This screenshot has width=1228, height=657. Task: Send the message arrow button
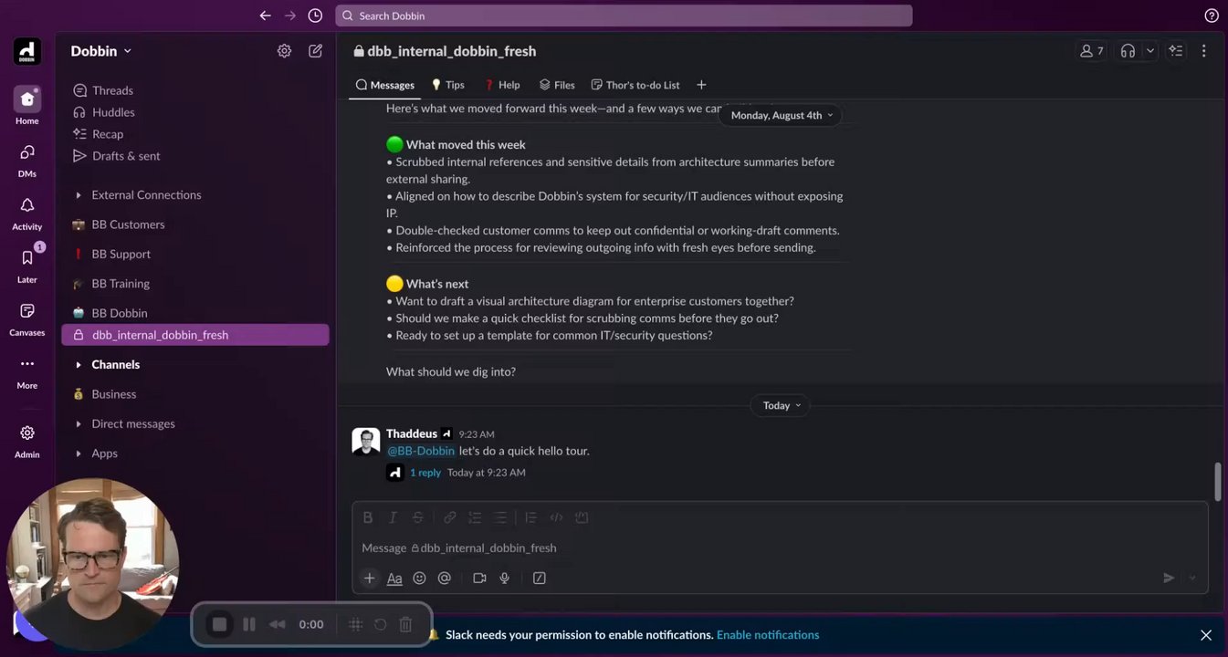pos(1168,578)
